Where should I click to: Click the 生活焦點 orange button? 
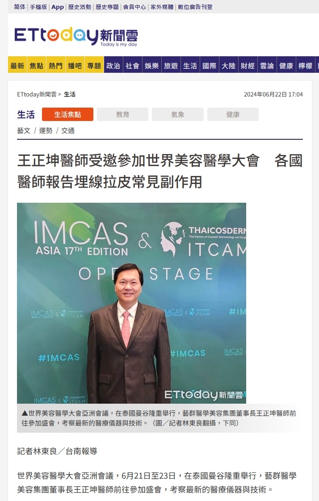tap(67, 114)
